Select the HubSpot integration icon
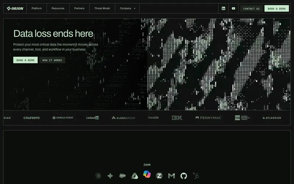 [196, 176]
